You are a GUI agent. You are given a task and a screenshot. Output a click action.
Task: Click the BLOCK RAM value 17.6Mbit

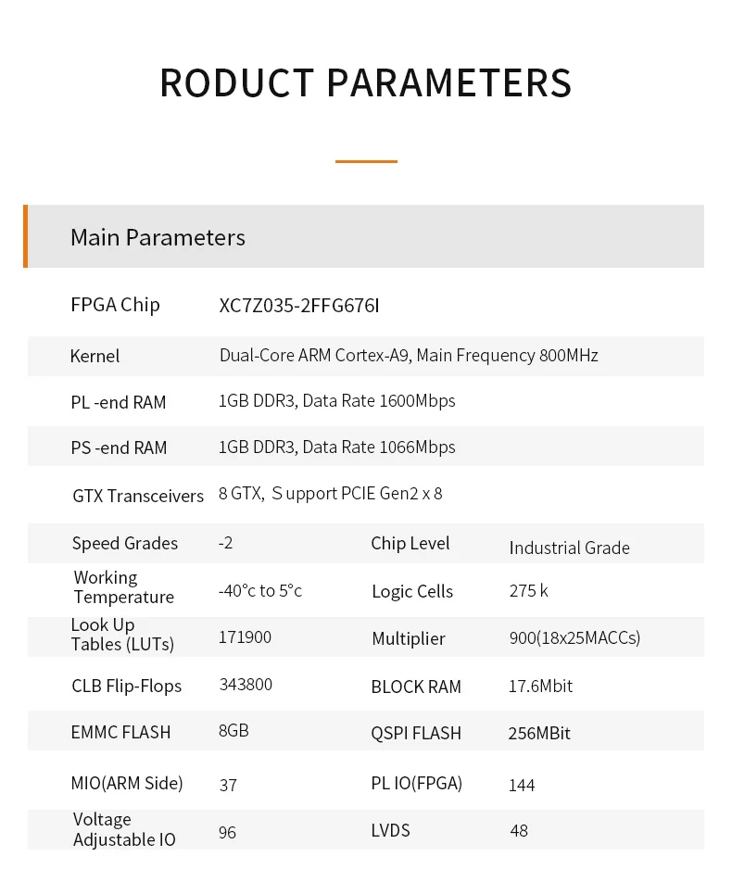(541, 686)
